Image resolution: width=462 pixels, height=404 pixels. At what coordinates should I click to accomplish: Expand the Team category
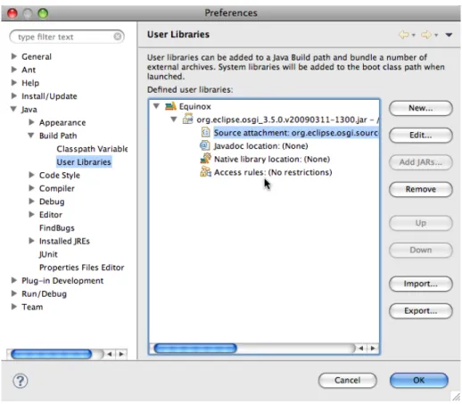click(x=13, y=307)
